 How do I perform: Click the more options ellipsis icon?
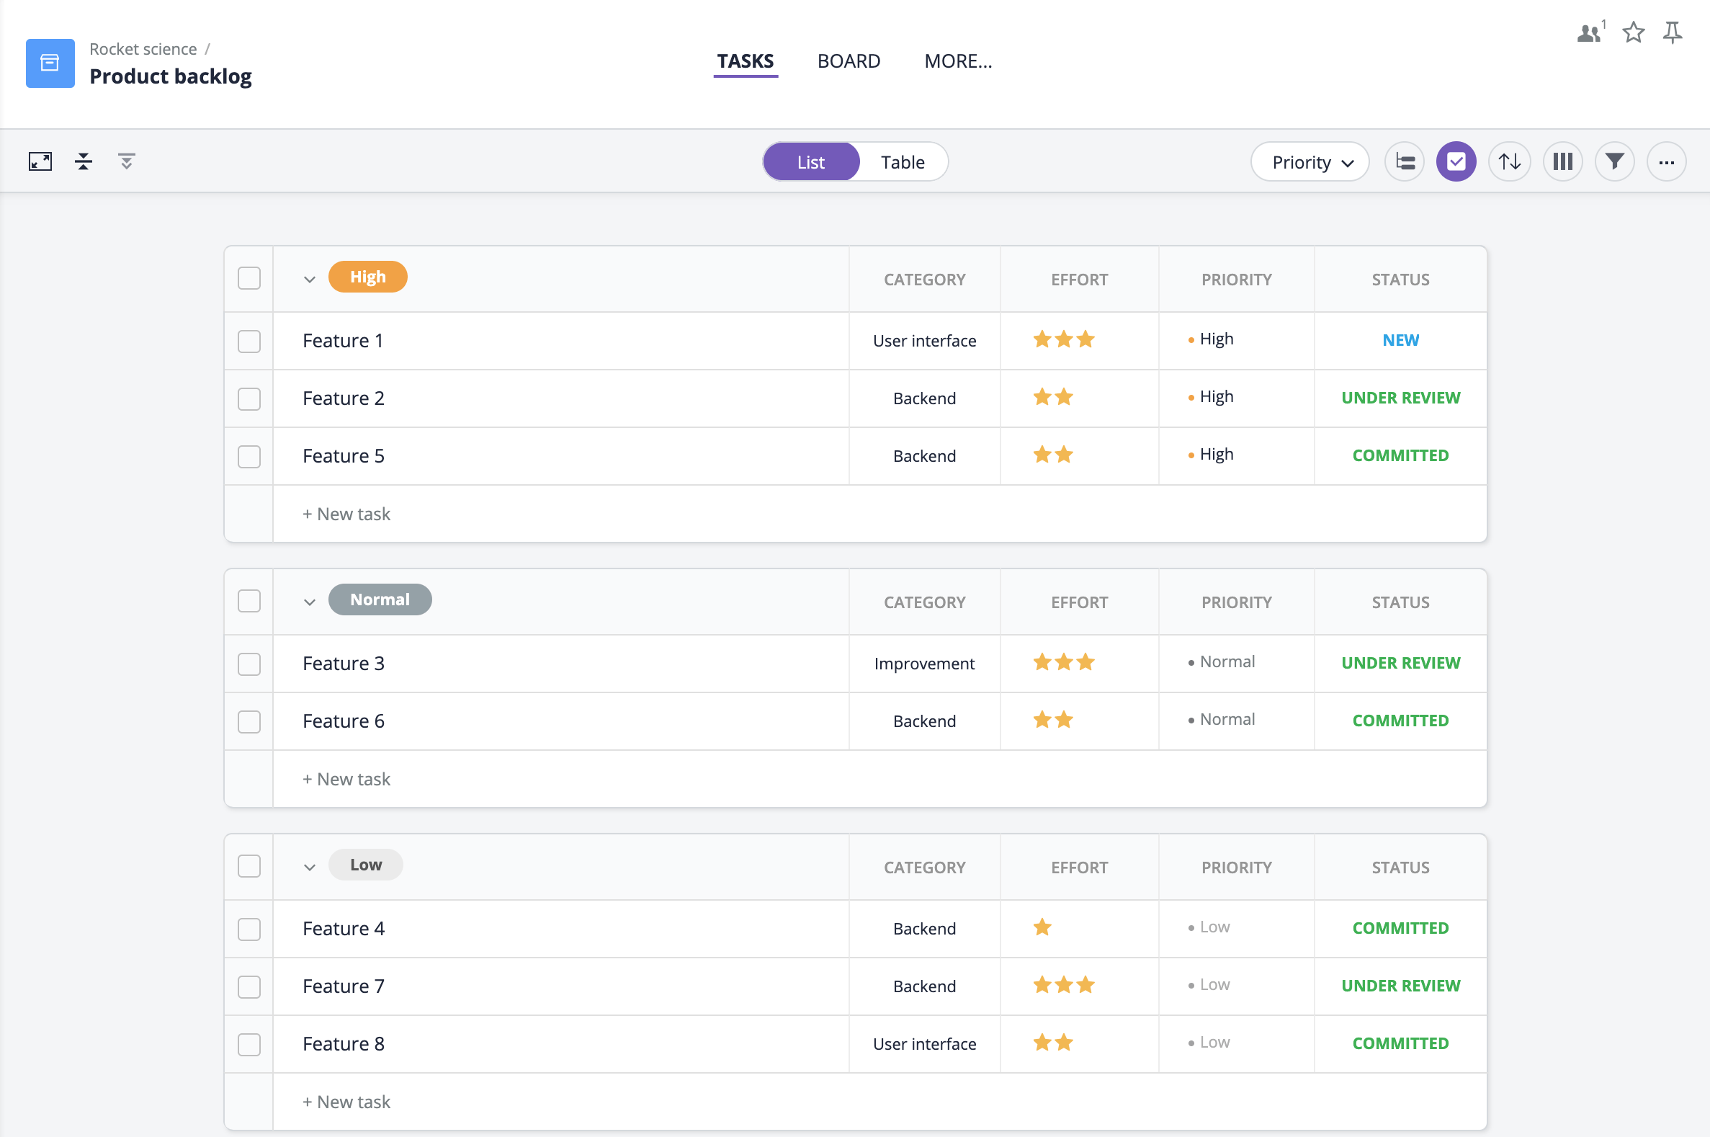pos(1667,161)
